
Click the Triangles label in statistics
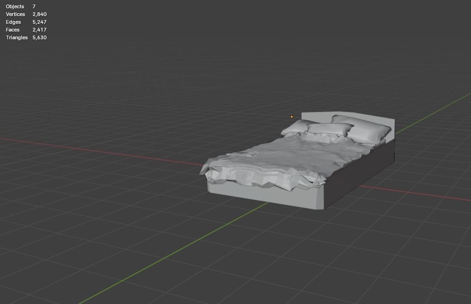(x=17, y=37)
